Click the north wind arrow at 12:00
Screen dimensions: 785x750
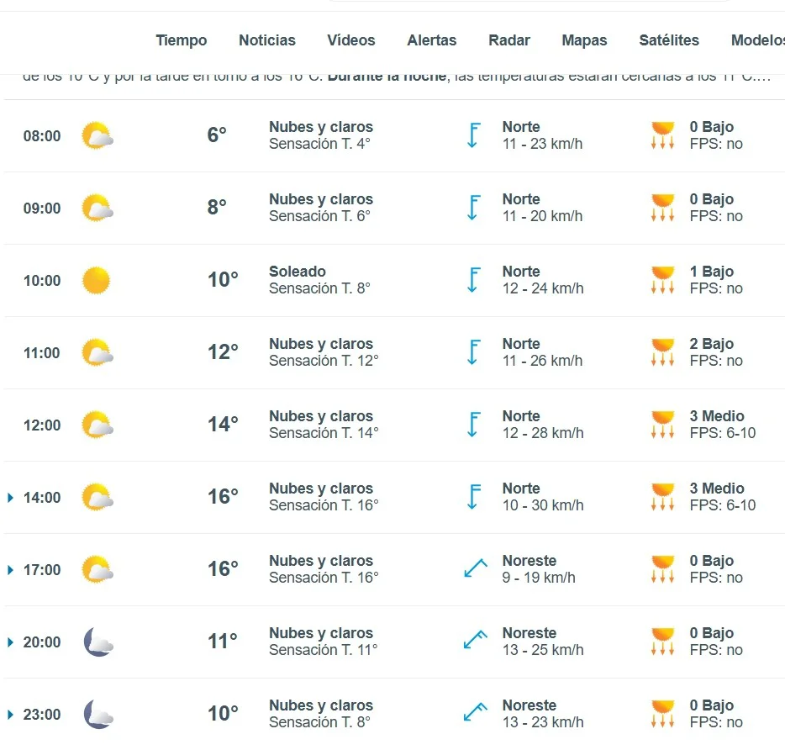(x=473, y=425)
